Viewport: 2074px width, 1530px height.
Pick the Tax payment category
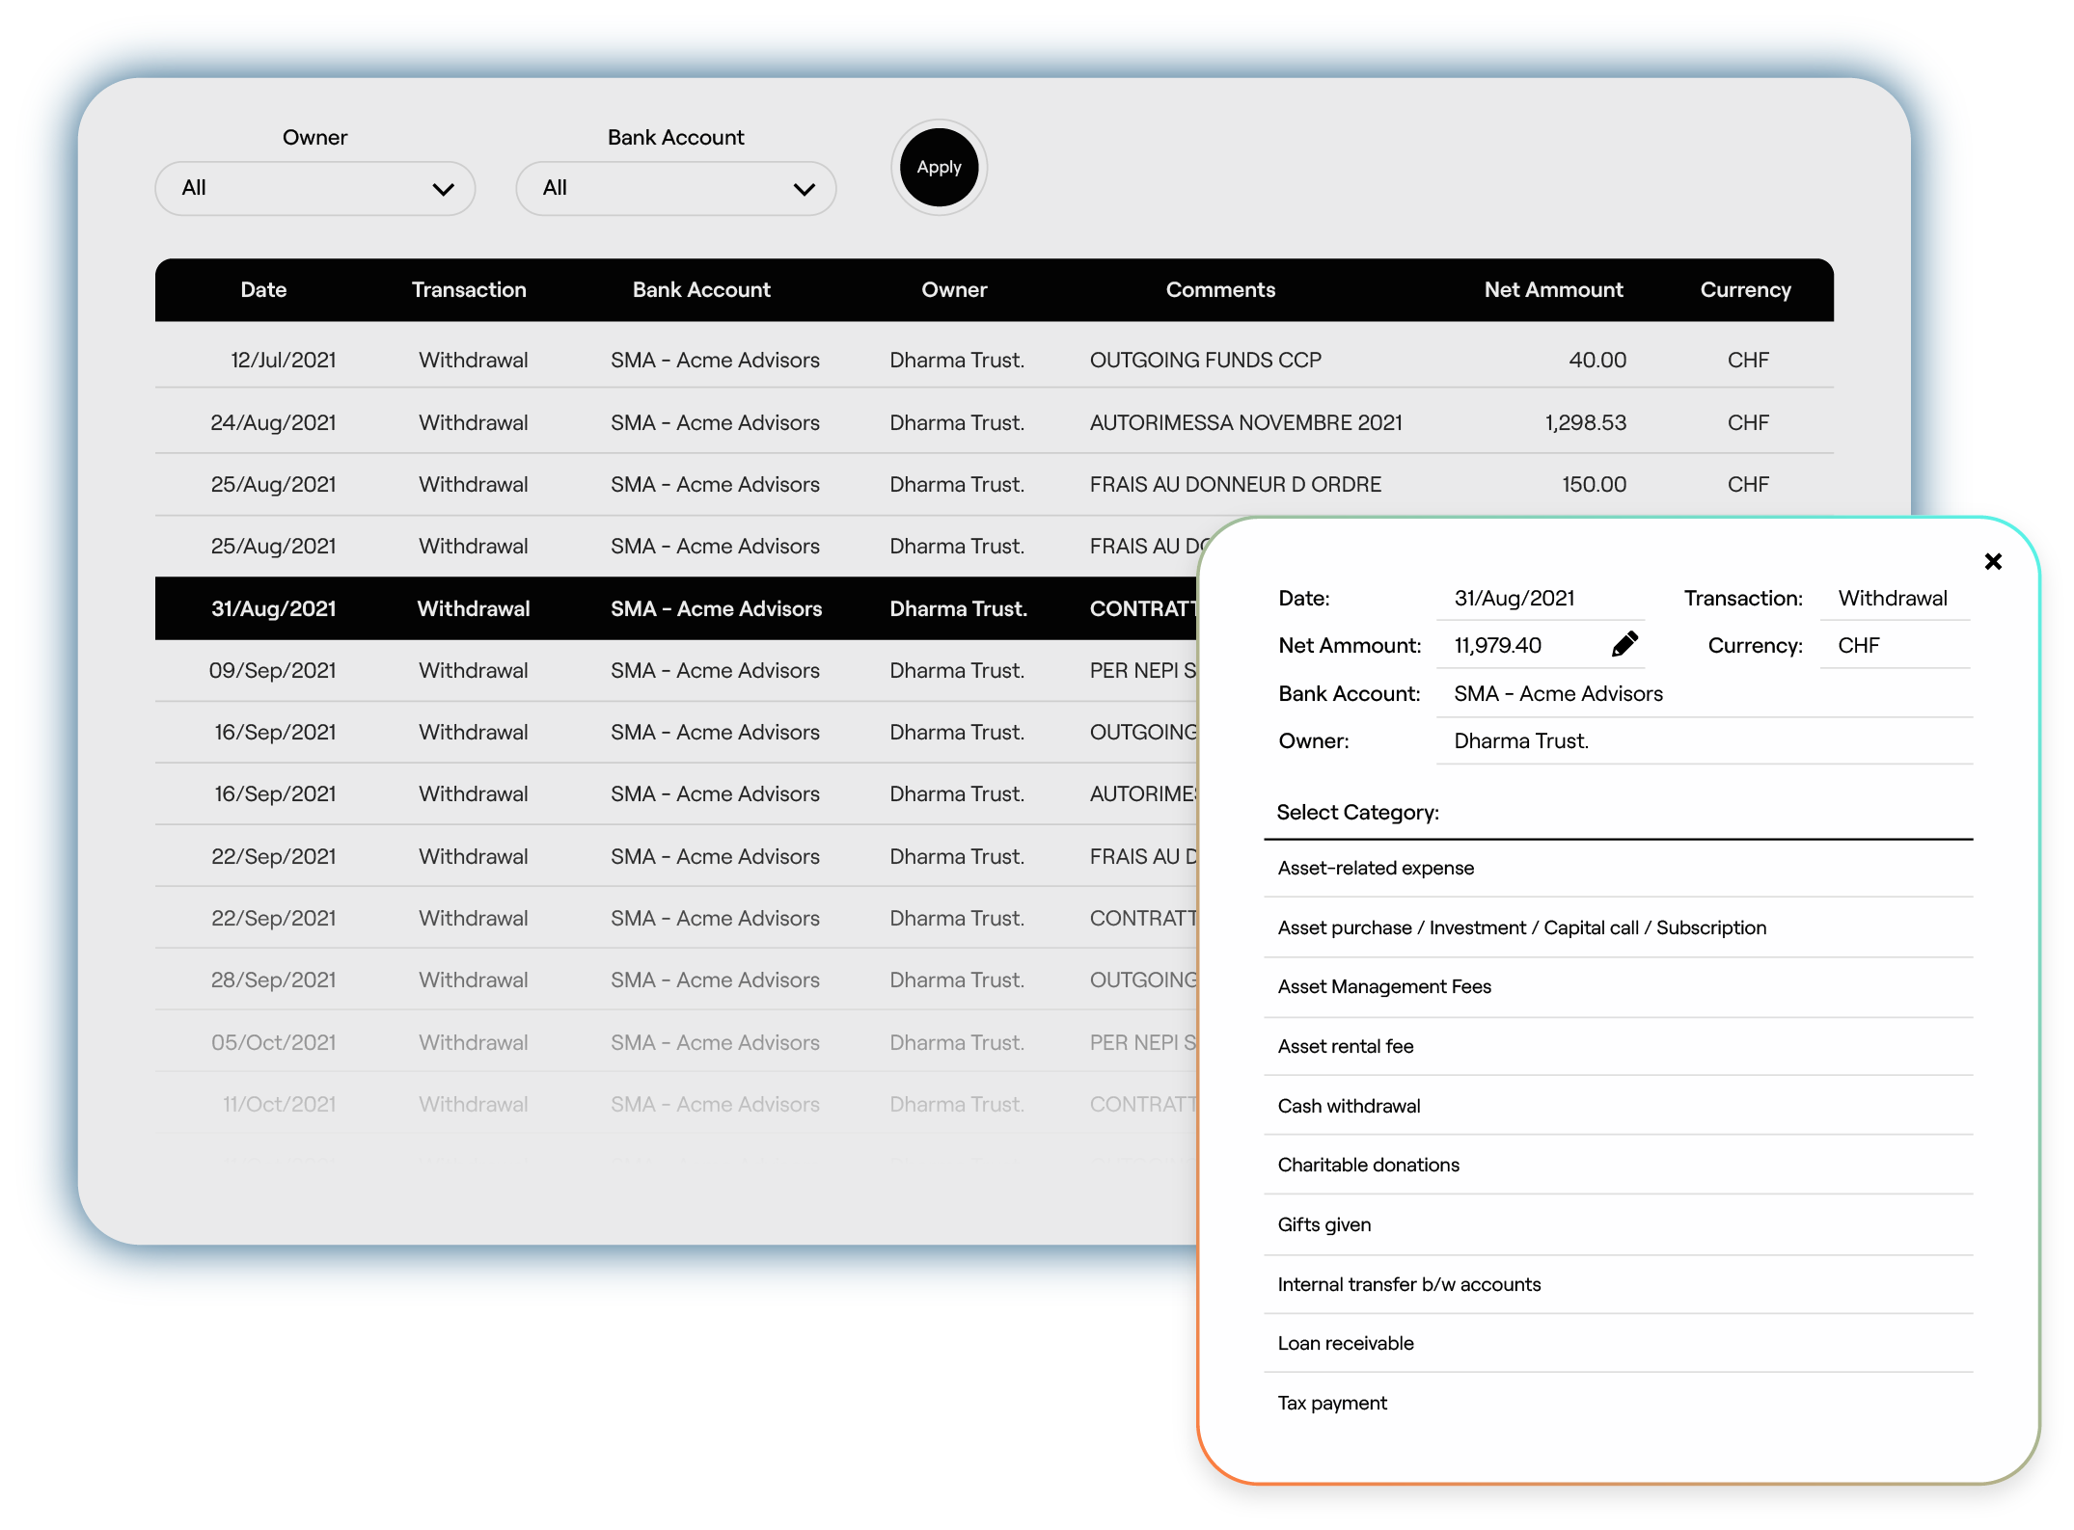tap(1332, 1403)
